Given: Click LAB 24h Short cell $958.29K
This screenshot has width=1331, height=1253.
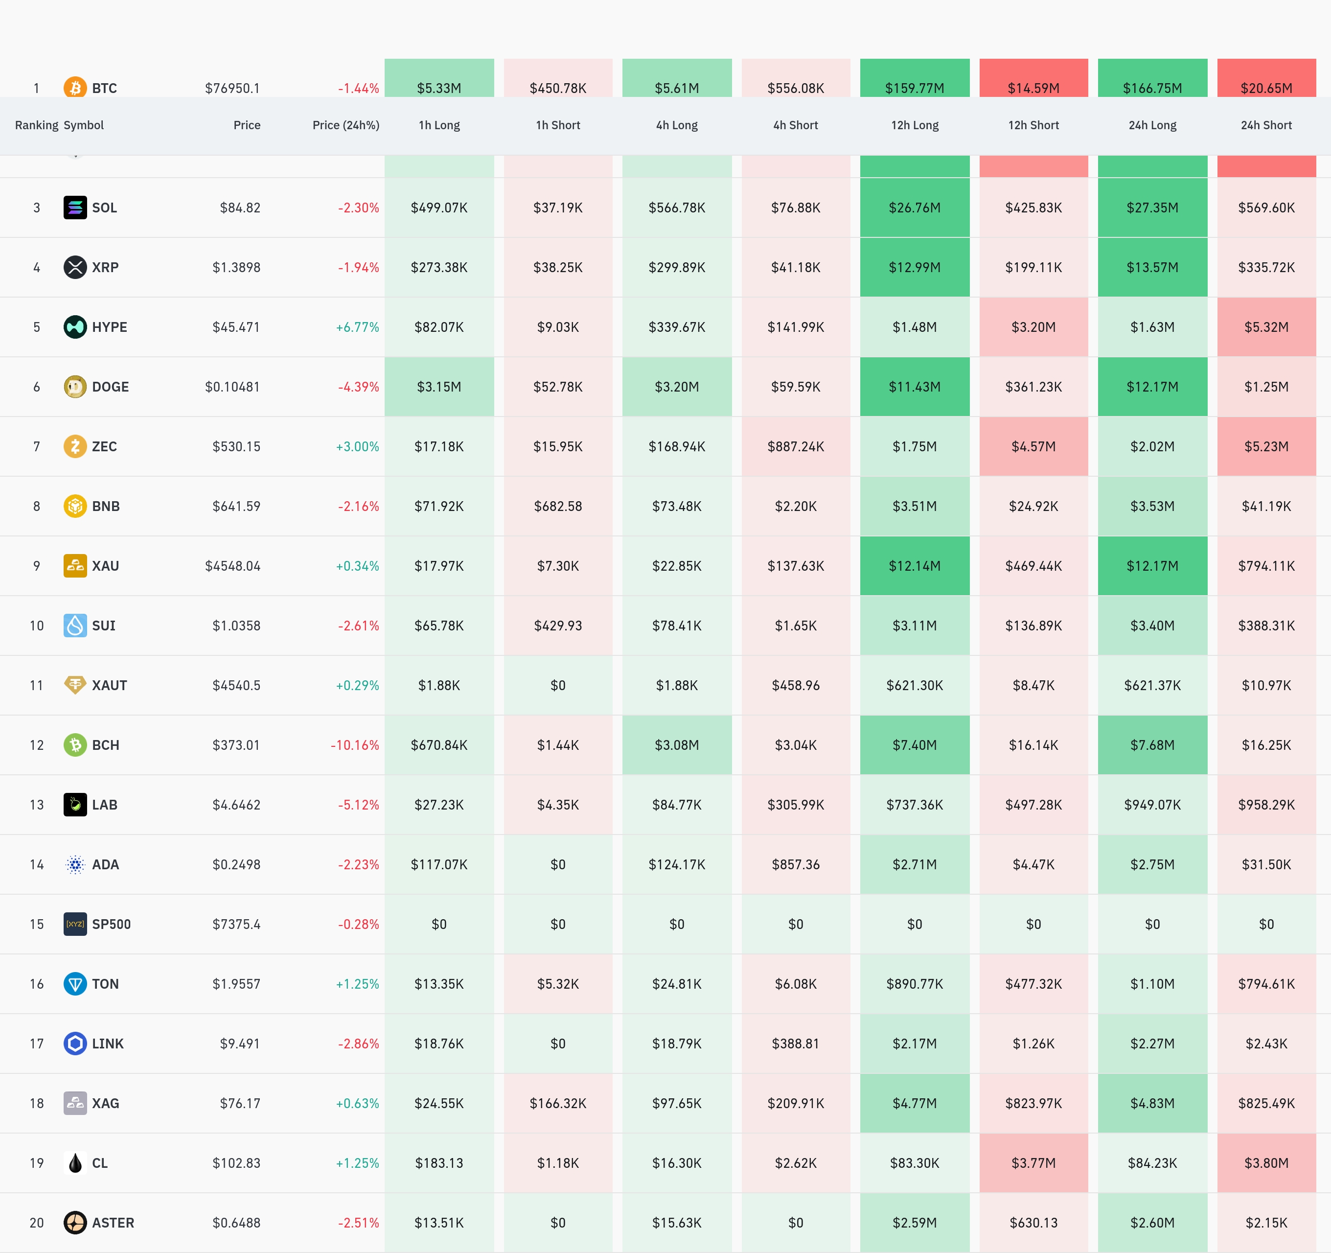Looking at the screenshot, I should coord(1267,804).
